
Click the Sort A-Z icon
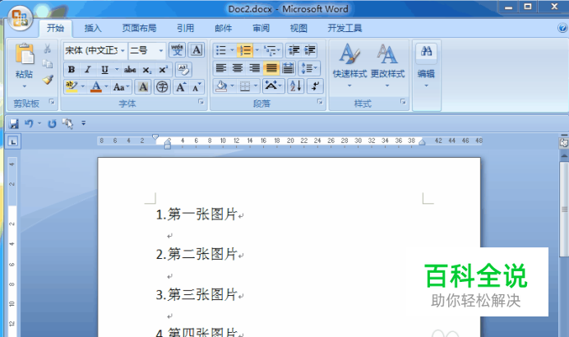click(x=296, y=86)
